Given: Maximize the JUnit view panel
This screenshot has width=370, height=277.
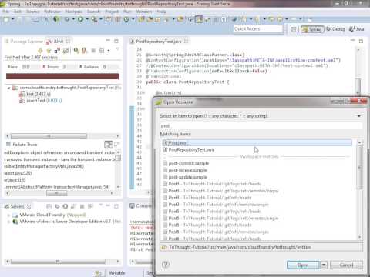Looking at the screenshot, I should [x=116, y=41].
